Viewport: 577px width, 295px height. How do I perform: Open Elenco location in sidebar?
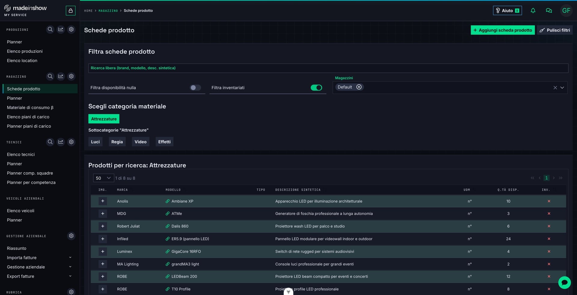22,61
